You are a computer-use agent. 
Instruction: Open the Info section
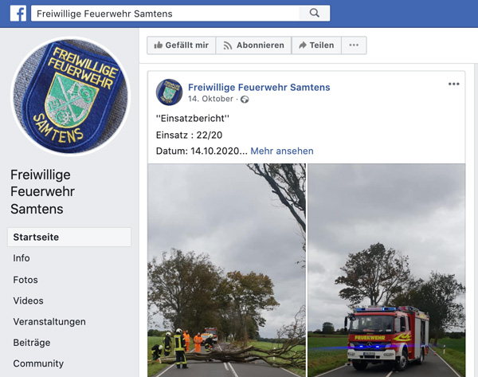(x=22, y=258)
